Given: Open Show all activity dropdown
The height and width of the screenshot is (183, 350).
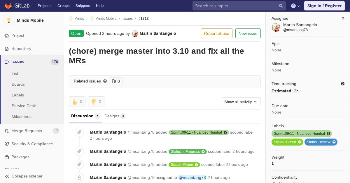Looking at the screenshot, I should (x=241, y=102).
